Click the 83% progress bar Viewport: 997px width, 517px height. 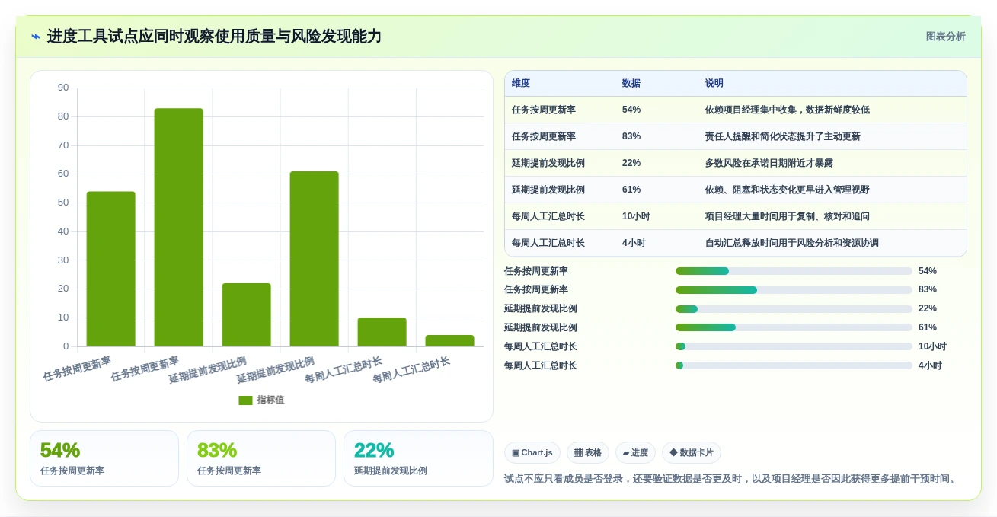click(x=794, y=290)
